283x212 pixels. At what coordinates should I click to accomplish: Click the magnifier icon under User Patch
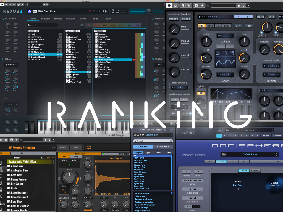(238, 189)
